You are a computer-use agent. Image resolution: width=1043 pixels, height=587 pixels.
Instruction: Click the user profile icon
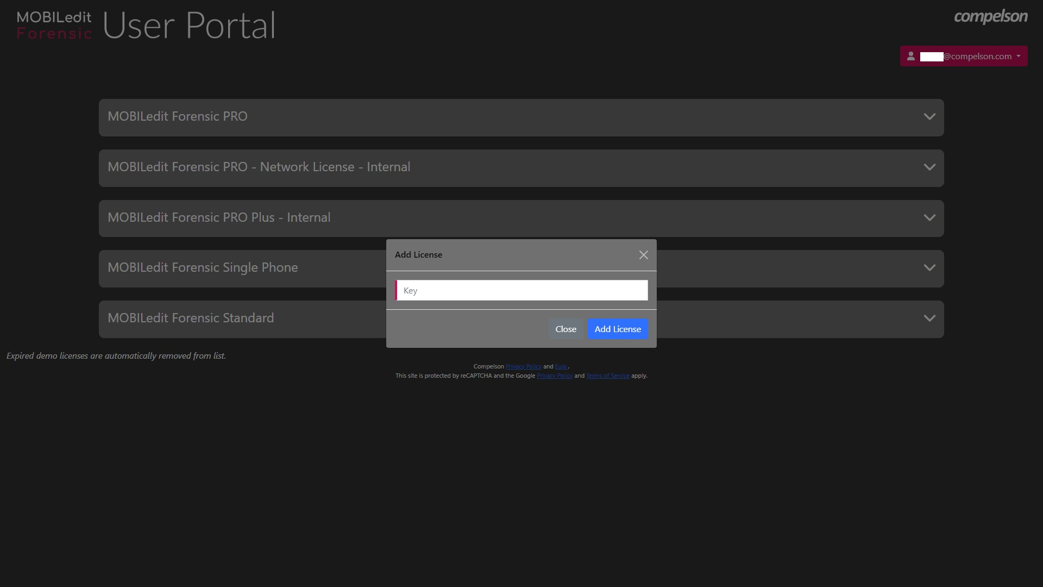[x=911, y=56]
